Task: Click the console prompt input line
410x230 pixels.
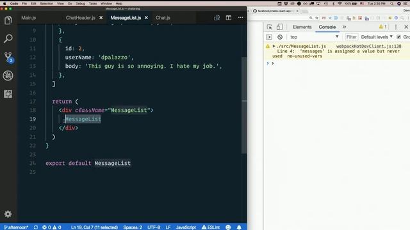Action: (340, 63)
